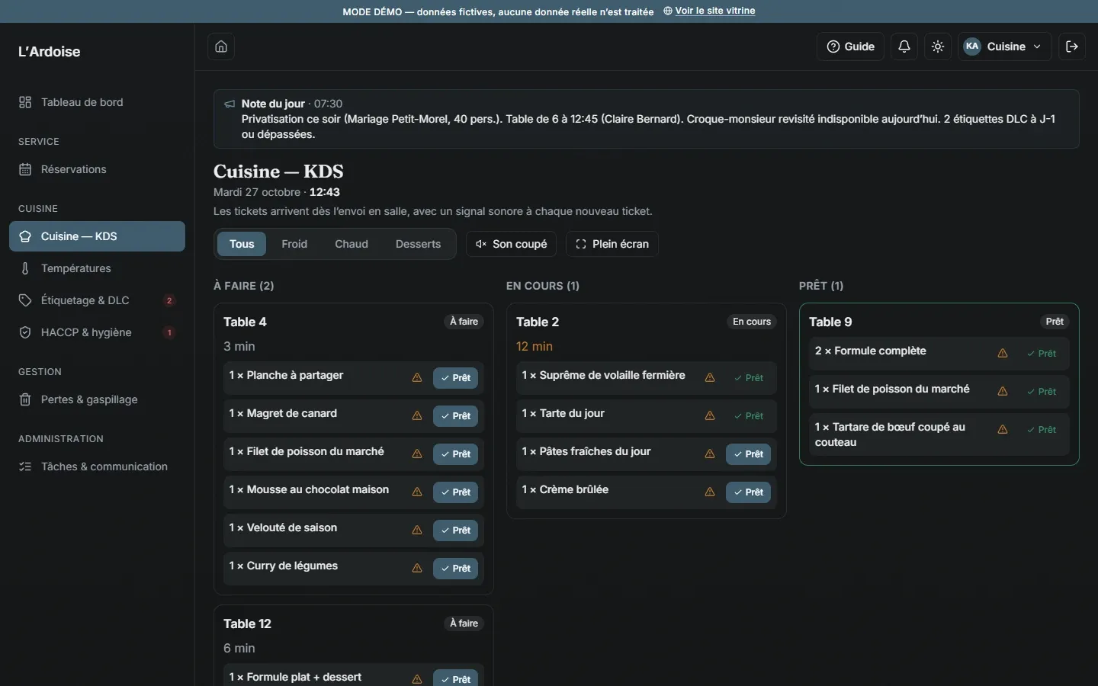The height and width of the screenshot is (686, 1098).
Task: Open HACCP & hygiène section
Action: click(x=97, y=332)
